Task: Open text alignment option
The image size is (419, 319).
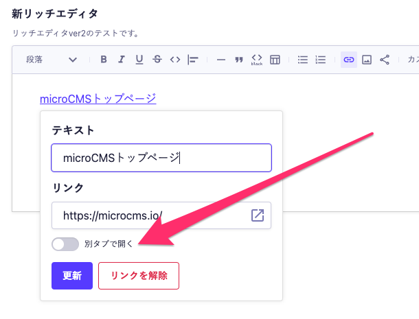Action: [x=192, y=60]
